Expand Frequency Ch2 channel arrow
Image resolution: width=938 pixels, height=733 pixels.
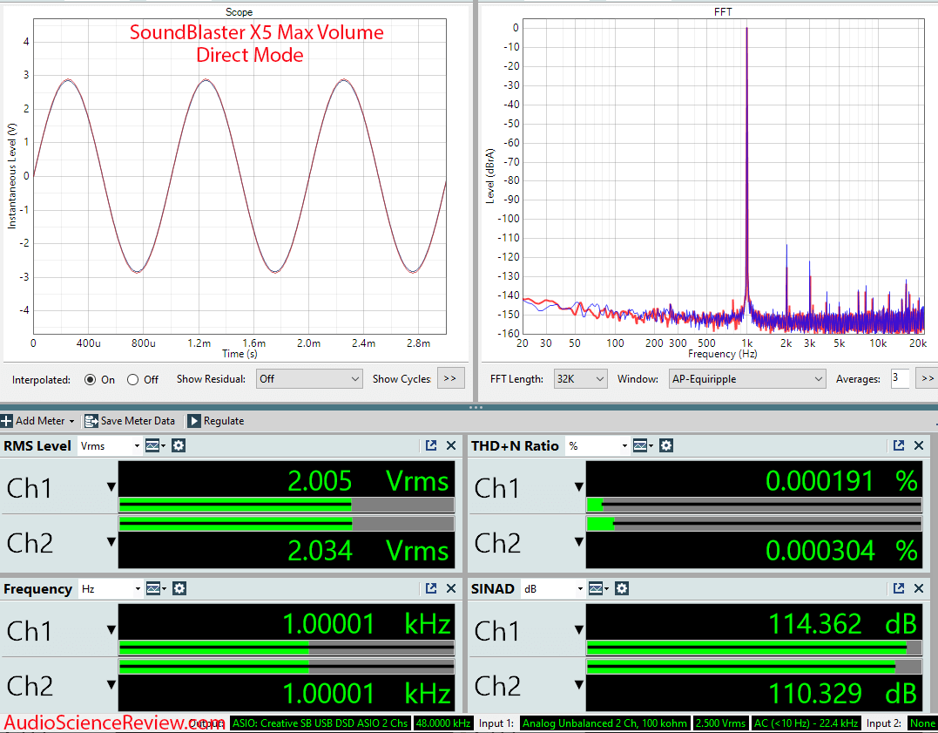click(x=111, y=684)
